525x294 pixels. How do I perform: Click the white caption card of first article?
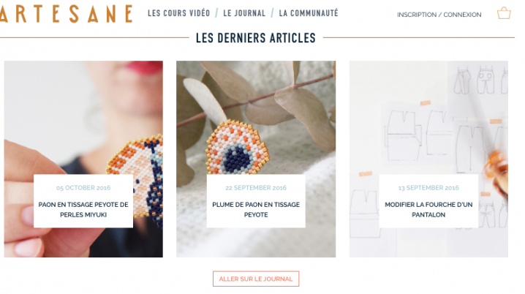(83, 201)
